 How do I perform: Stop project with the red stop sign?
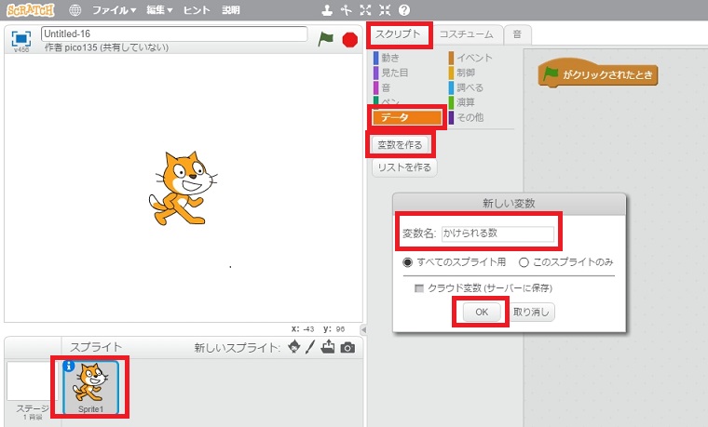pyautogui.click(x=350, y=40)
